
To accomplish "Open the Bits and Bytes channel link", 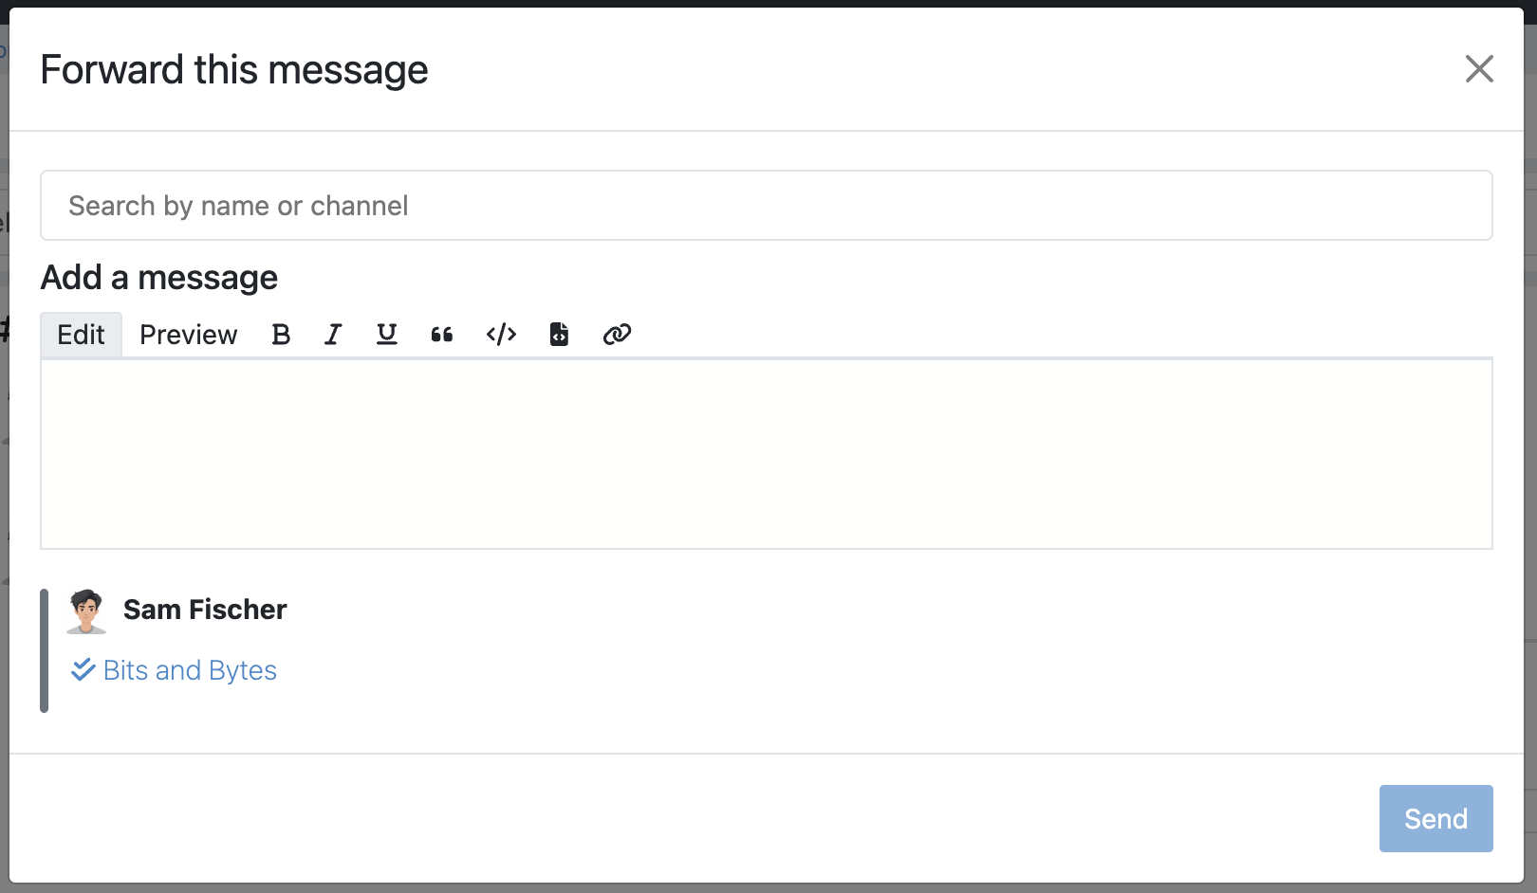I will [x=189, y=669].
